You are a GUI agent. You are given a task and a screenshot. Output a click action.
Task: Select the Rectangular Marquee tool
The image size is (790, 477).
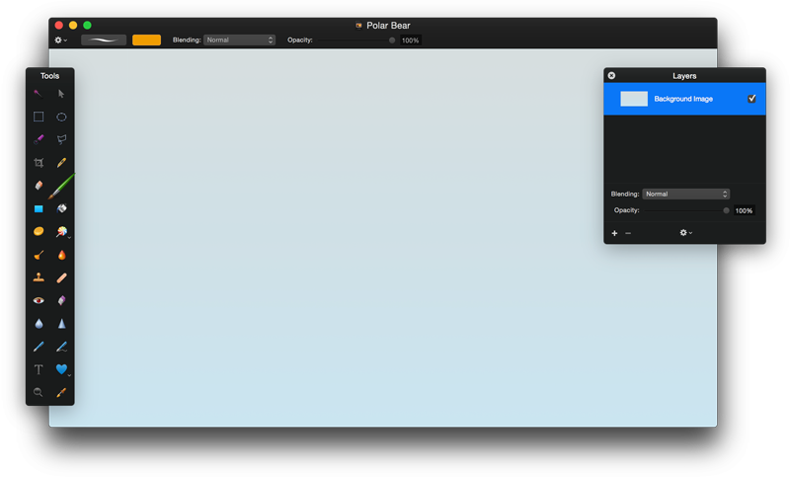click(39, 117)
